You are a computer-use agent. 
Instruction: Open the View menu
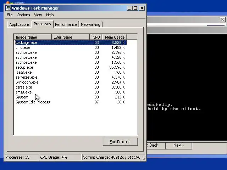pyautogui.click(x=38, y=15)
